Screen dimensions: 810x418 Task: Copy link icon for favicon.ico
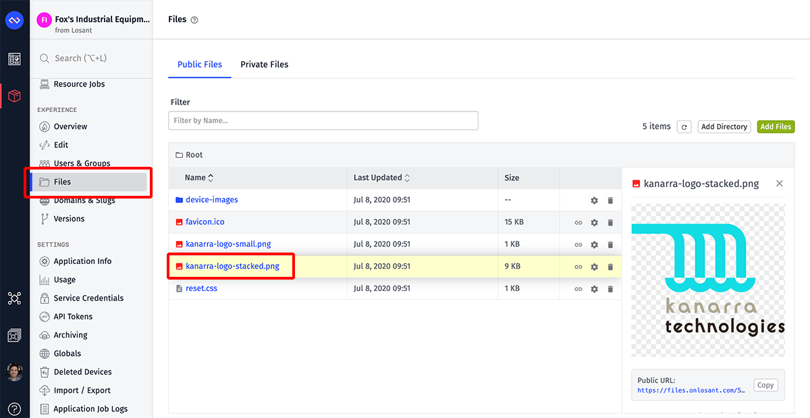pos(578,222)
